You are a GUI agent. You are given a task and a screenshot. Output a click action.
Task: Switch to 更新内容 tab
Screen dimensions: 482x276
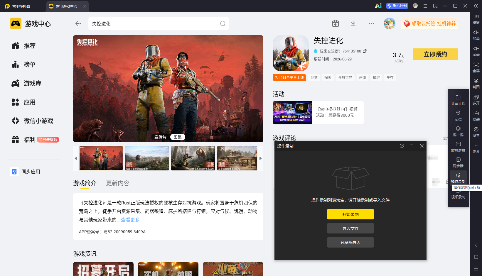(118, 183)
